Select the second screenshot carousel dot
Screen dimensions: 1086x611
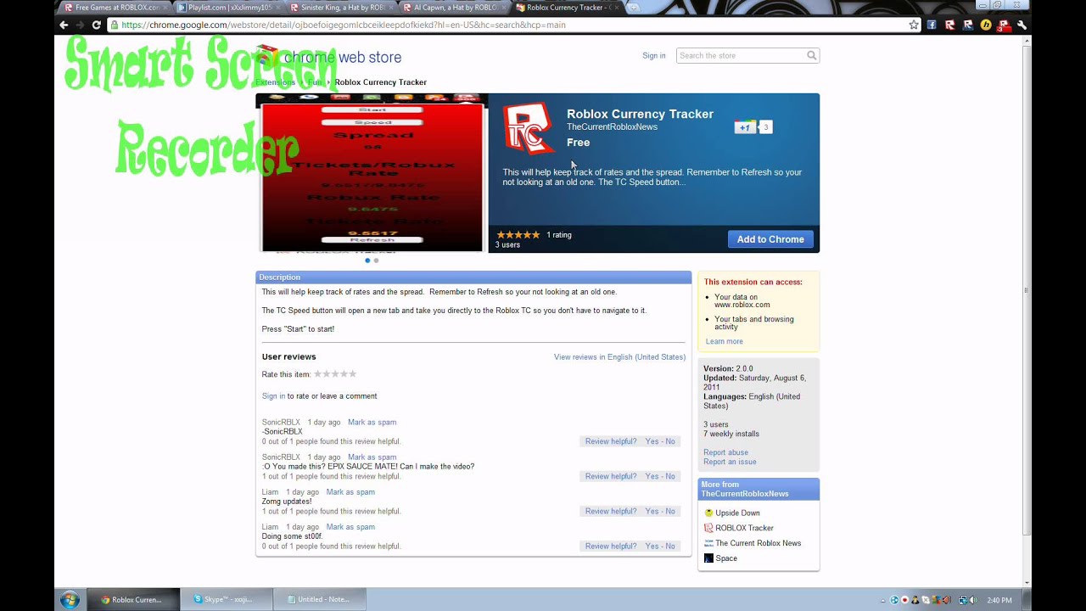376,261
